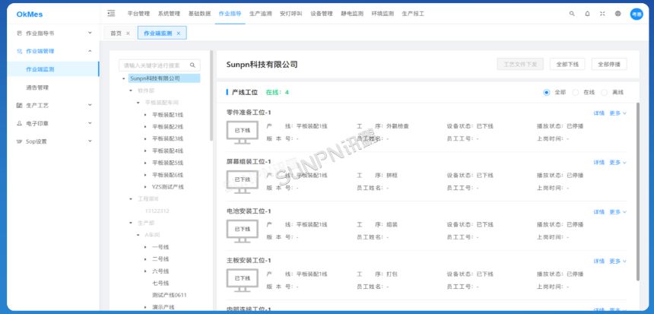The image size is (654, 314).
Task: Collapse the 作业端管理 sidebar menu
Action: 90,51
